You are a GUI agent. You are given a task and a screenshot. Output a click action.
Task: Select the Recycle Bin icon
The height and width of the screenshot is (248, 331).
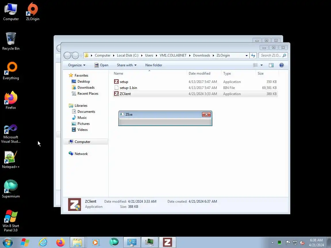click(11, 41)
